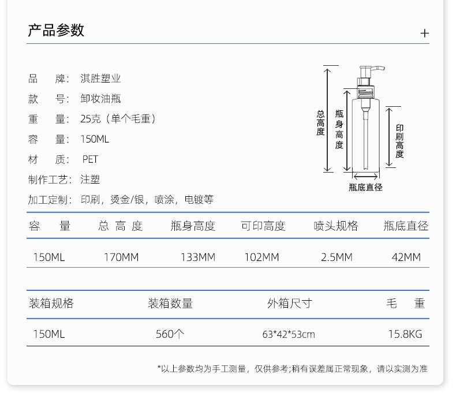
Task: Click the 瓶底直径 label below bottle diagram
Action: pyautogui.click(x=365, y=187)
